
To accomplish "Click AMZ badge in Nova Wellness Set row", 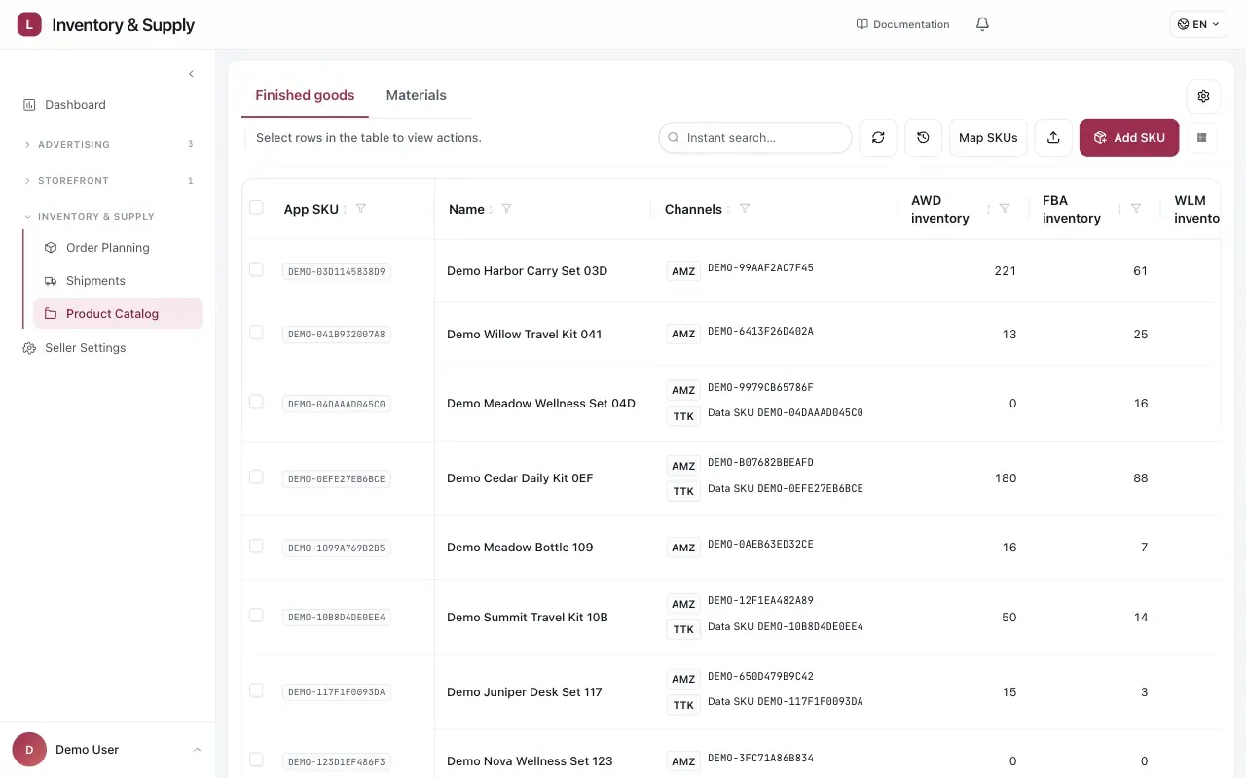I will pos(683,761).
